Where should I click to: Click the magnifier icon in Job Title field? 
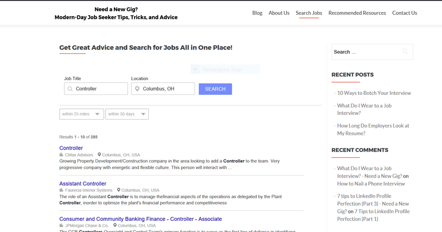click(70, 89)
